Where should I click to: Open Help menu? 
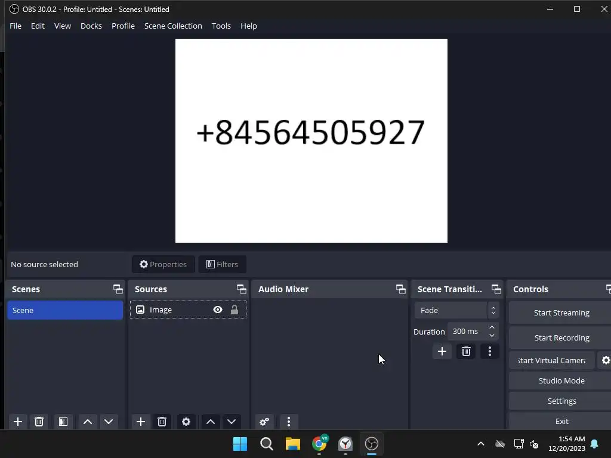click(x=249, y=26)
